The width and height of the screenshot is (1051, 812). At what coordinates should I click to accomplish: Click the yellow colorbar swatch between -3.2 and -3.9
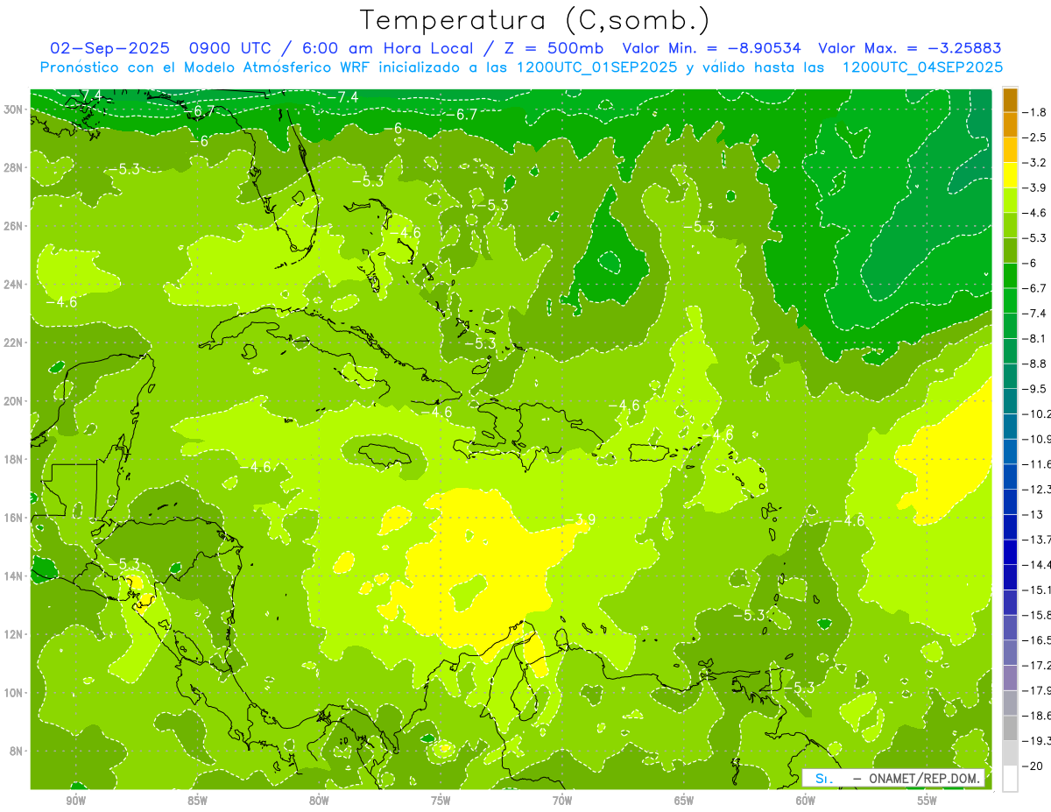tap(1010, 175)
